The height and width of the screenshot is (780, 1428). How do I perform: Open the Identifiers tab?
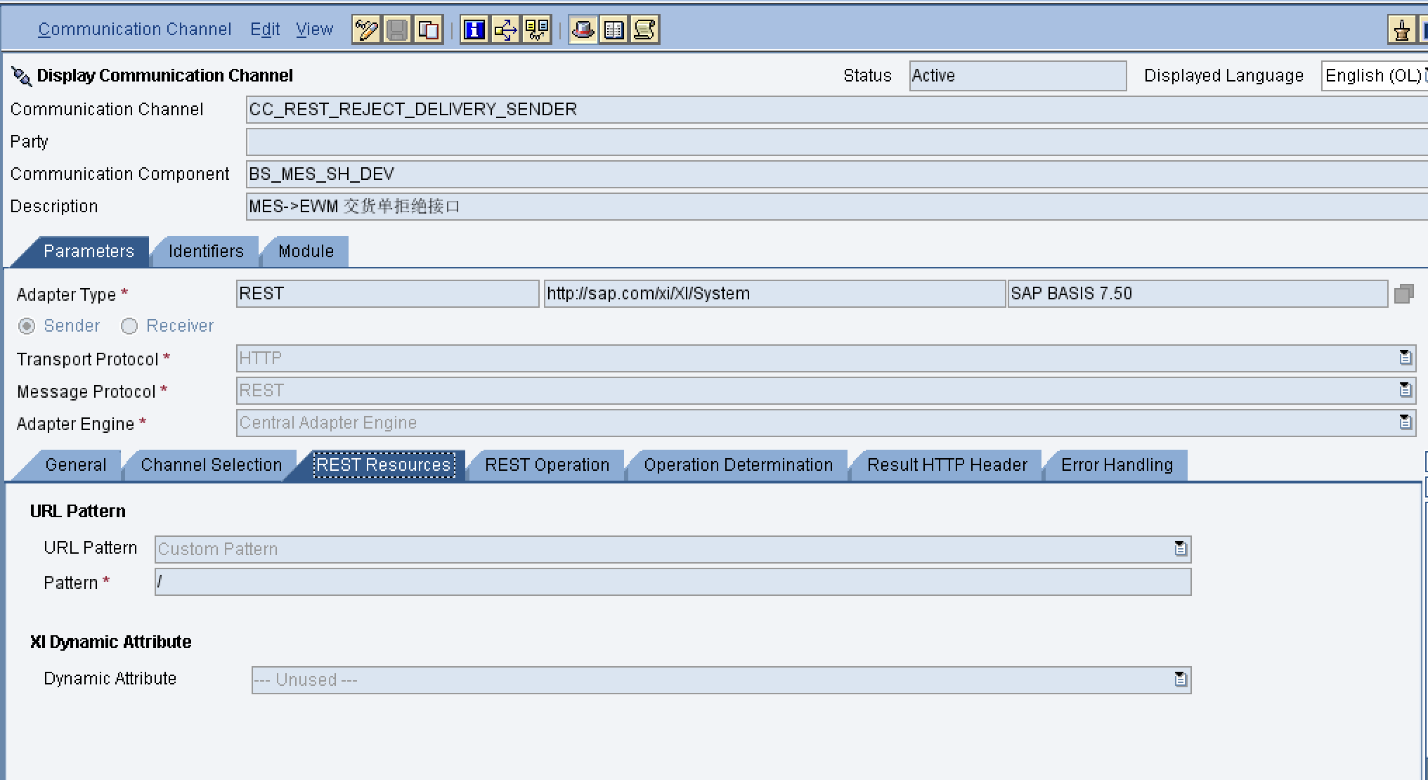point(206,252)
